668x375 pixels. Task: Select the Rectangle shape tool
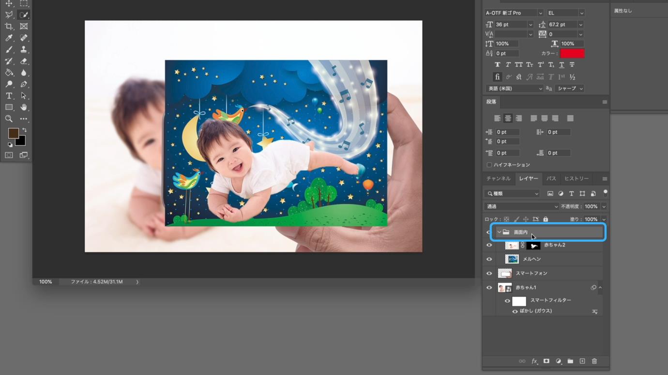9,107
